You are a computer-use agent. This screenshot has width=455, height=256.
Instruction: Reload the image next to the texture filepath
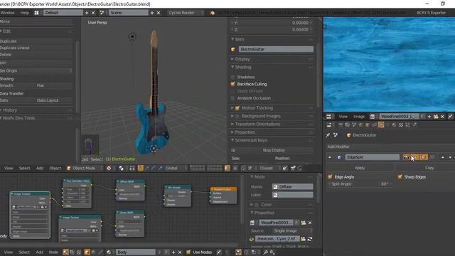coord(310,239)
